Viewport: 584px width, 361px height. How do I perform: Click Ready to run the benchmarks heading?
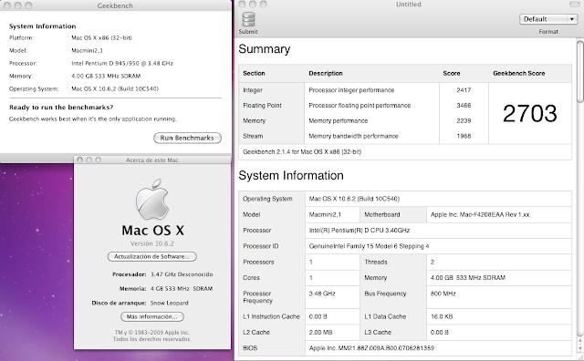point(61,108)
